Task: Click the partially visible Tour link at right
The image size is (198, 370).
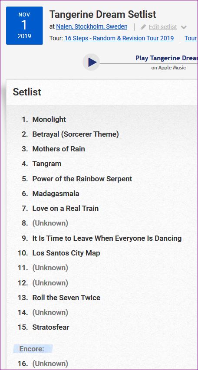Action: point(191,38)
